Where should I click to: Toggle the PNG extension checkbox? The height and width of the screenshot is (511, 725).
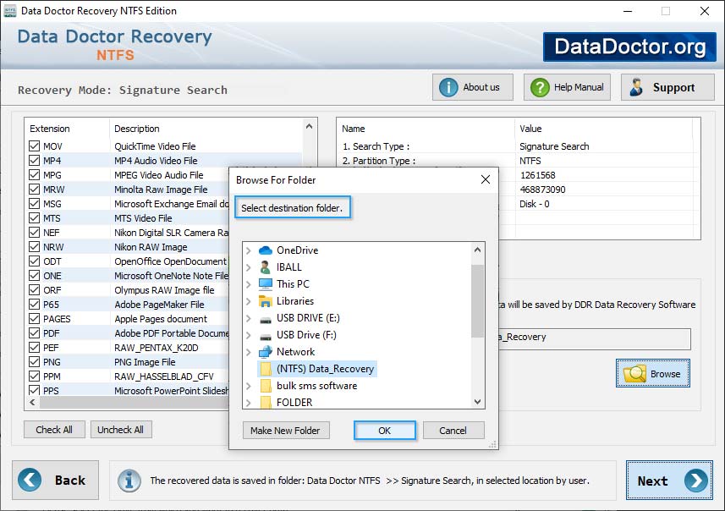(34, 361)
